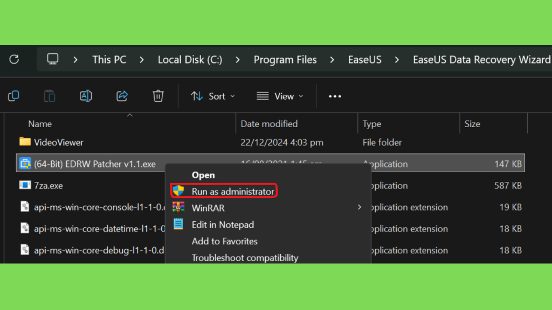Expand the chevron after Program Files

pyautogui.click(x=332, y=60)
